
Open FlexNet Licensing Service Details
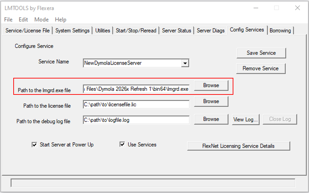[x=238, y=146]
